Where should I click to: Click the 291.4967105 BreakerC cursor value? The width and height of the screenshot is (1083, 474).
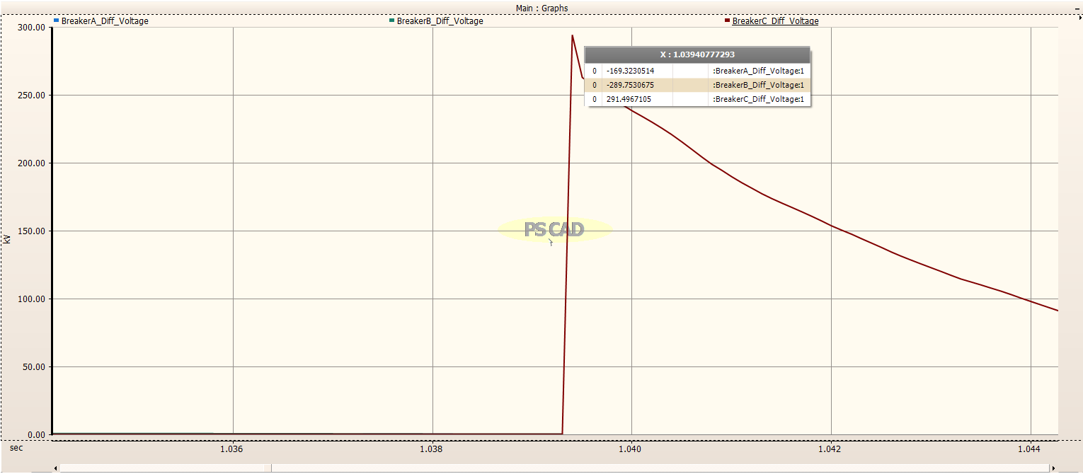coord(628,99)
